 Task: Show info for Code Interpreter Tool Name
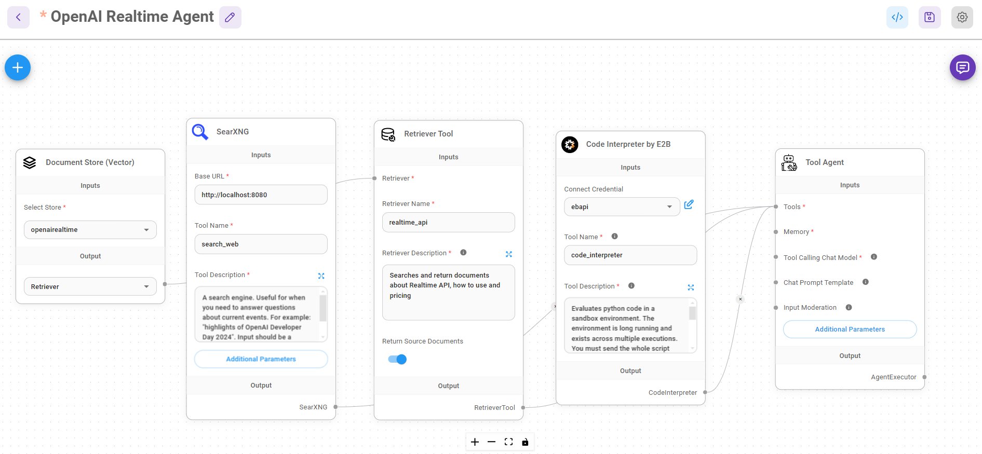pos(614,236)
